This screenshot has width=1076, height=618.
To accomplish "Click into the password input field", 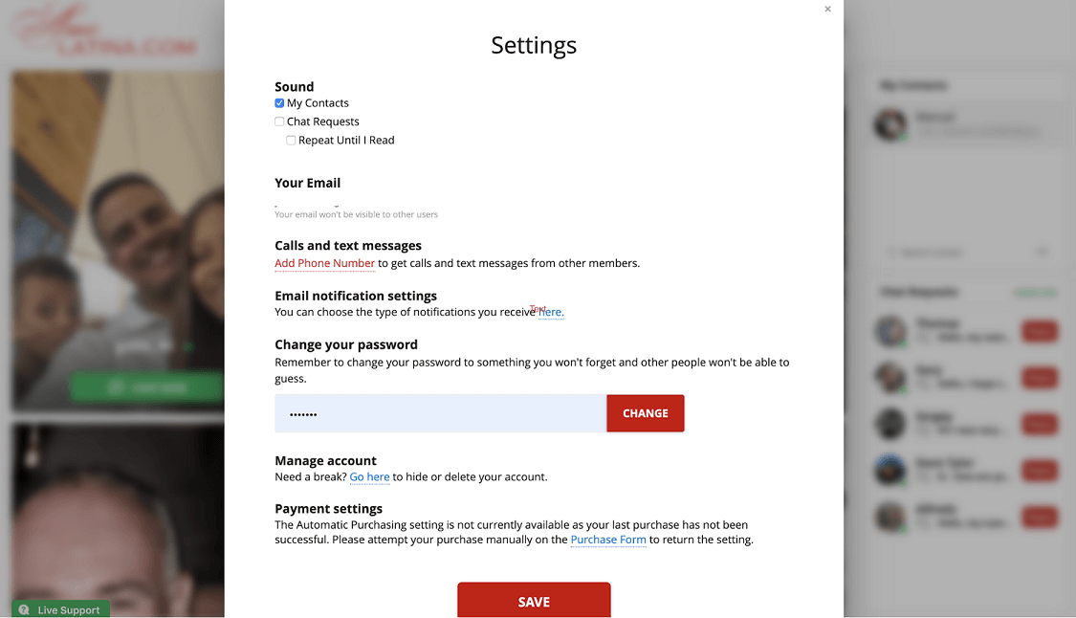I will coord(441,413).
